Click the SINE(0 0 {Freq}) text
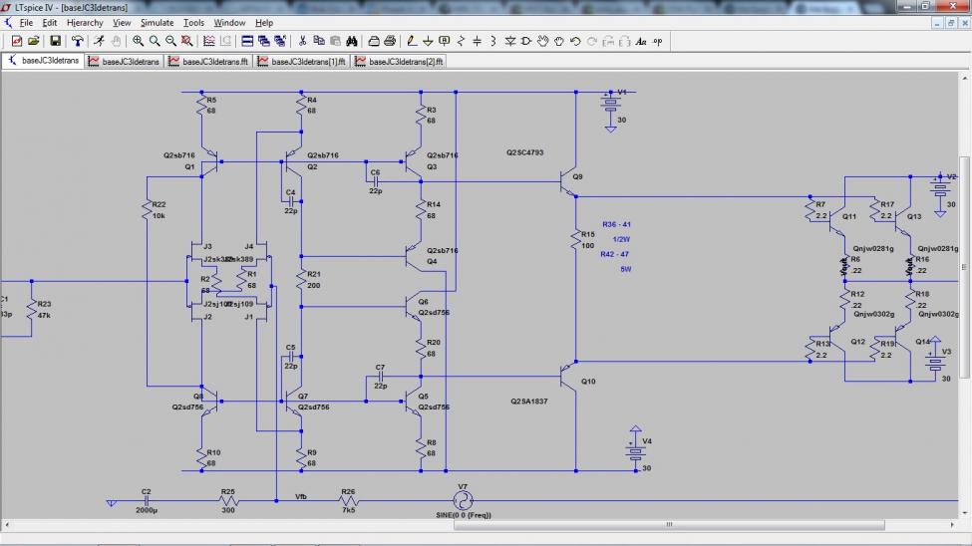972x546 pixels. pos(464,515)
